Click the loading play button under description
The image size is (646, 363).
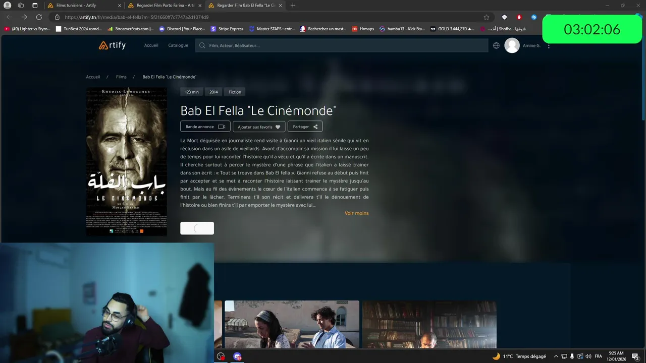pyautogui.click(x=197, y=228)
